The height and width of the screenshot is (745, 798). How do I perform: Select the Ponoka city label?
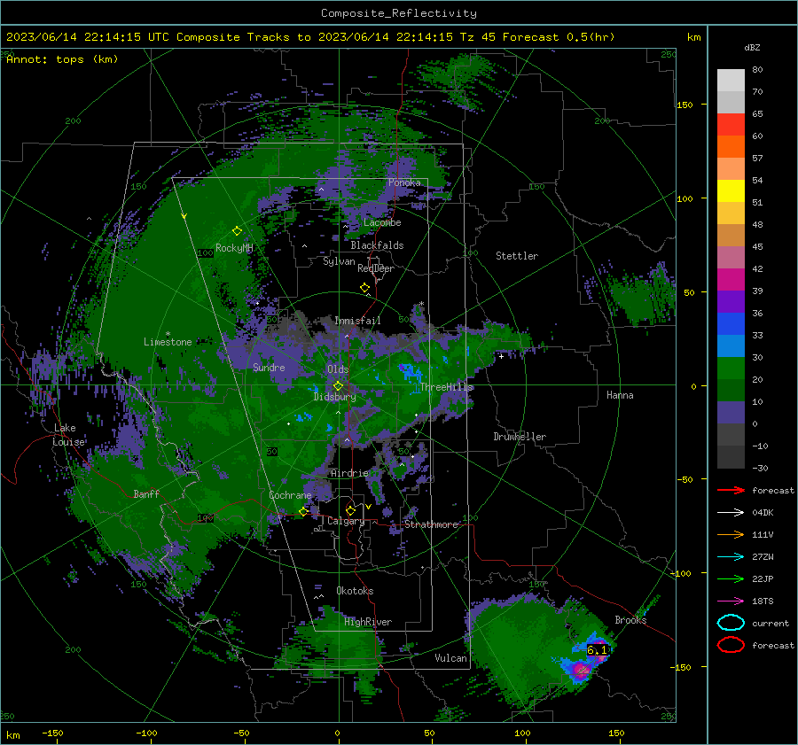404,182
